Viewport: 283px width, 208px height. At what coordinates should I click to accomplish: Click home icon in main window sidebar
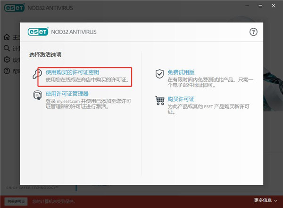7,37
